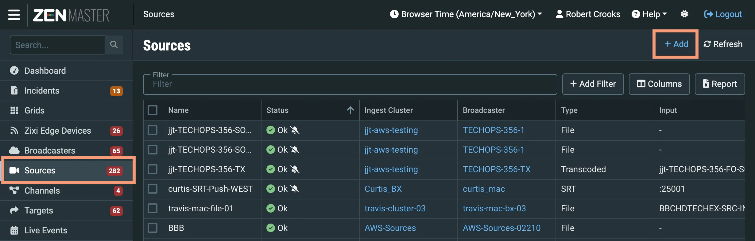Check the BBB row checkbox
Image resolution: width=755 pixels, height=241 pixels.
[153, 228]
